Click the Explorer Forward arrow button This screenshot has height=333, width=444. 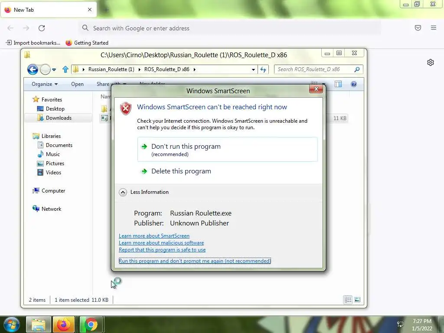click(45, 69)
